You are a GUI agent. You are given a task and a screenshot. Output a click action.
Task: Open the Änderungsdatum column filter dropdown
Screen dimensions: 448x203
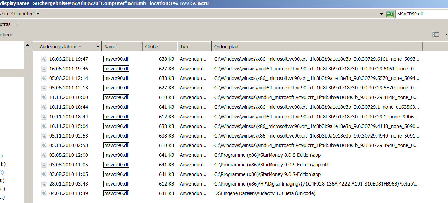pos(98,47)
